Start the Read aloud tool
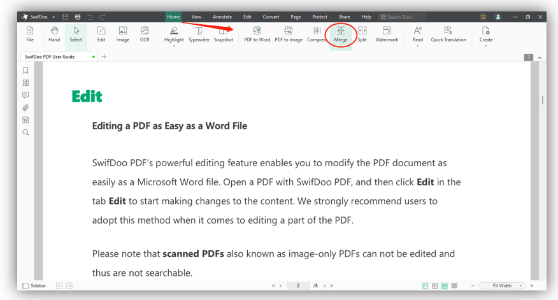The width and height of the screenshot is (558, 300). 418,34
